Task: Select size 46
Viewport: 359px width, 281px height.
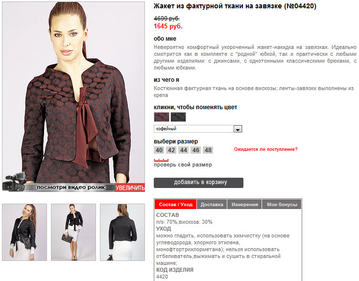Action: [196, 150]
